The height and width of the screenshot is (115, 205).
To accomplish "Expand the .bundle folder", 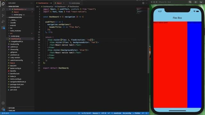I will tap(13, 23).
